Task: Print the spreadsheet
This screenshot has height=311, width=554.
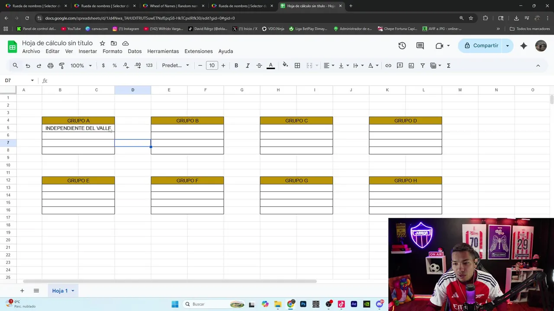Action: [50, 66]
